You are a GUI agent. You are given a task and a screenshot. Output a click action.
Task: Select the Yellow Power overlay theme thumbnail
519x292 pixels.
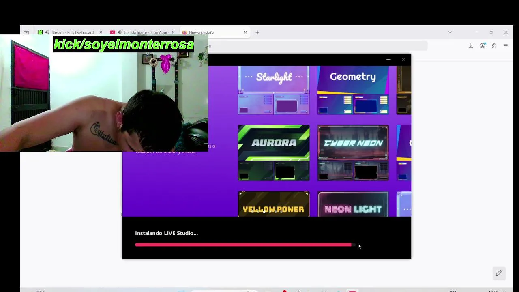[x=274, y=204]
